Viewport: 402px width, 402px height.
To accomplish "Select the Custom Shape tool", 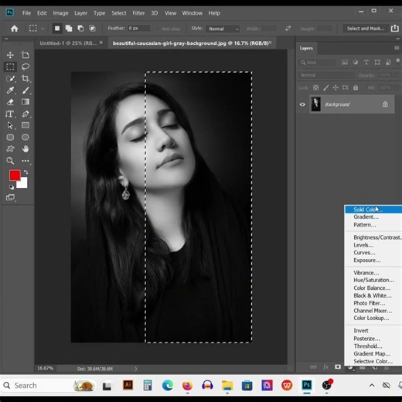I will [10, 148].
